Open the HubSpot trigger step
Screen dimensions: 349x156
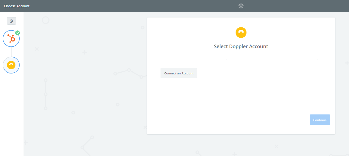11,39
